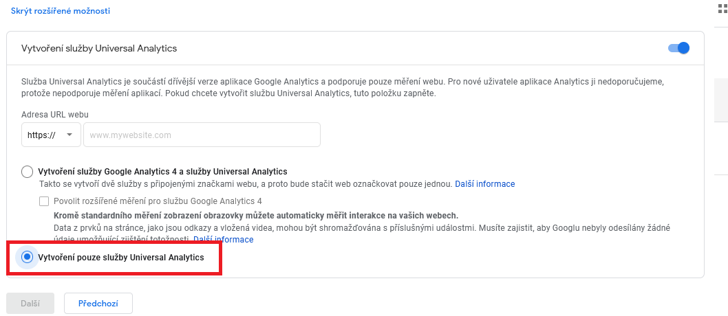Open the Google apps grid icon
This screenshot has width=728, height=316.
[x=723, y=9]
